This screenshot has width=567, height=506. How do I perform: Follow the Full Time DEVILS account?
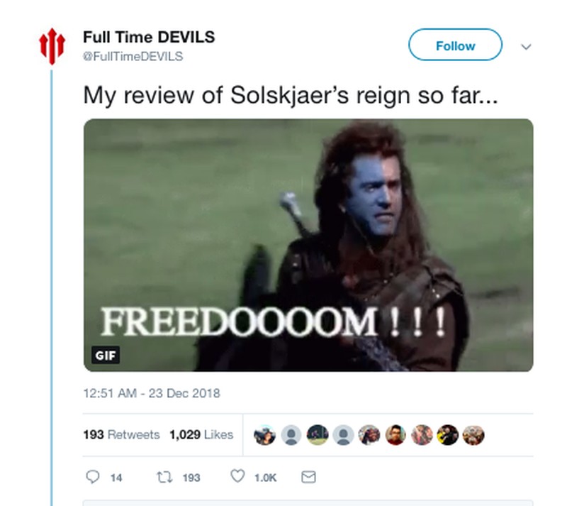(x=455, y=45)
